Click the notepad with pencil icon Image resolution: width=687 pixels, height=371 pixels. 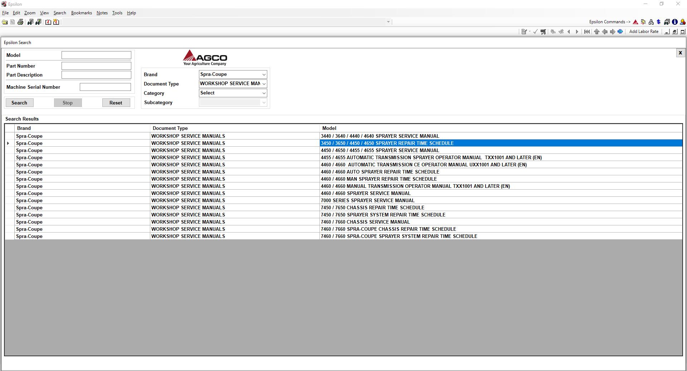(x=524, y=31)
